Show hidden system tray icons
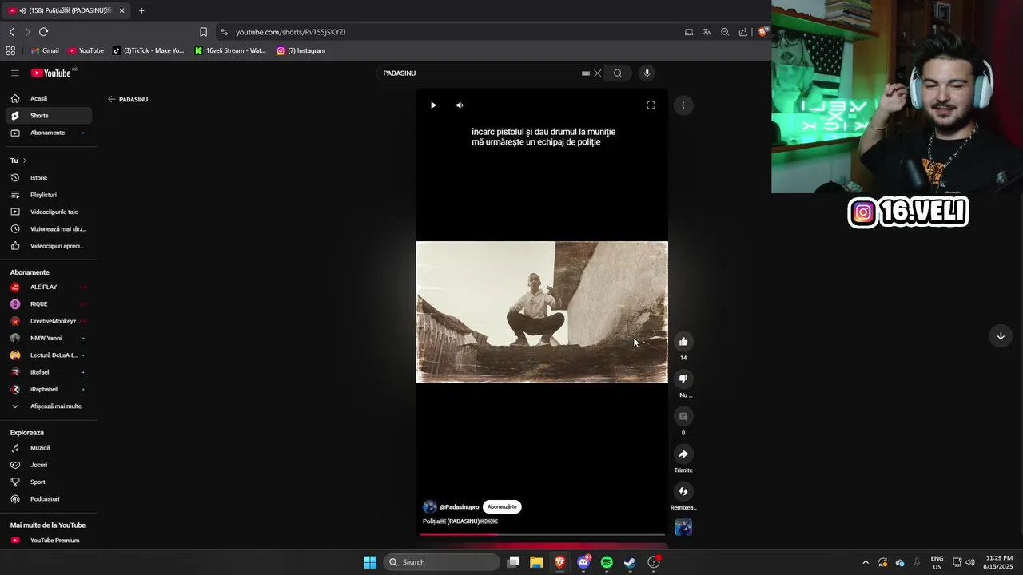This screenshot has width=1023, height=575. pyautogui.click(x=865, y=562)
